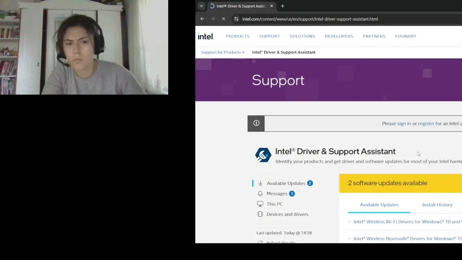Click the sign in link
The image size is (462, 260).
(x=404, y=123)
